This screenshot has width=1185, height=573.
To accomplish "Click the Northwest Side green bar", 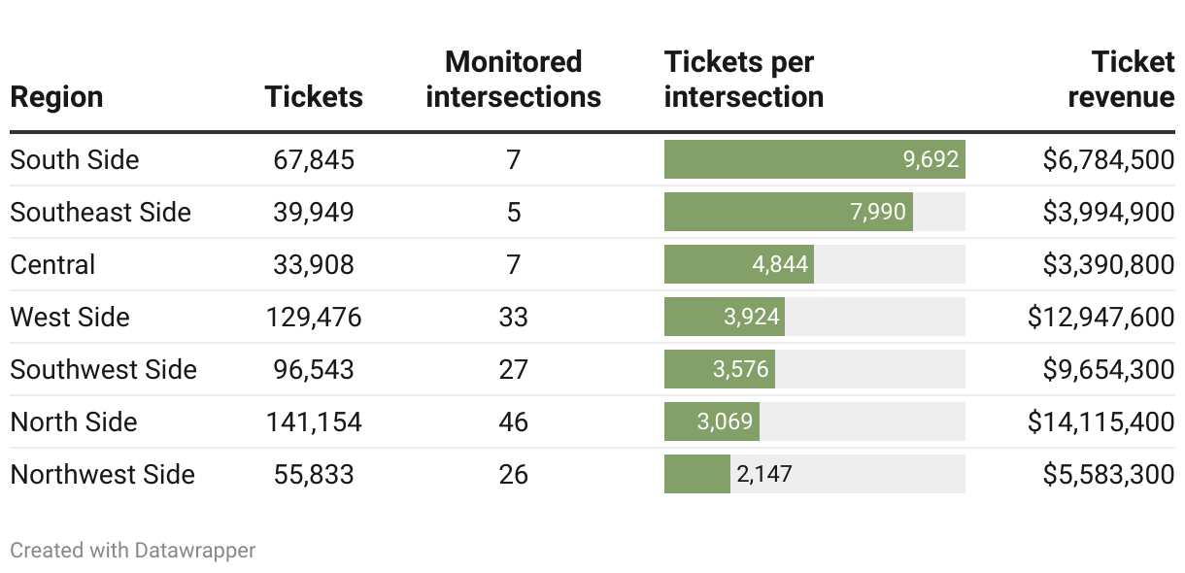I will (x=696, y=474).
